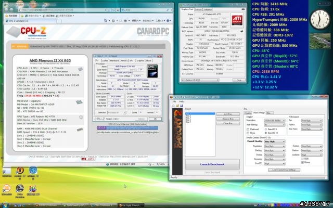Click the Remove Run button

pos(228,119)
